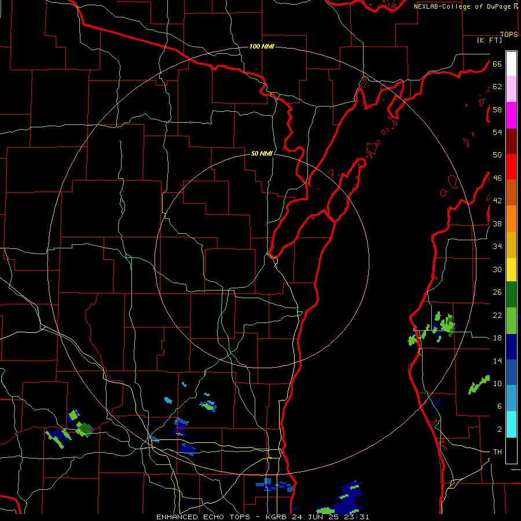Click the TH legend label

tap(497, 452)
